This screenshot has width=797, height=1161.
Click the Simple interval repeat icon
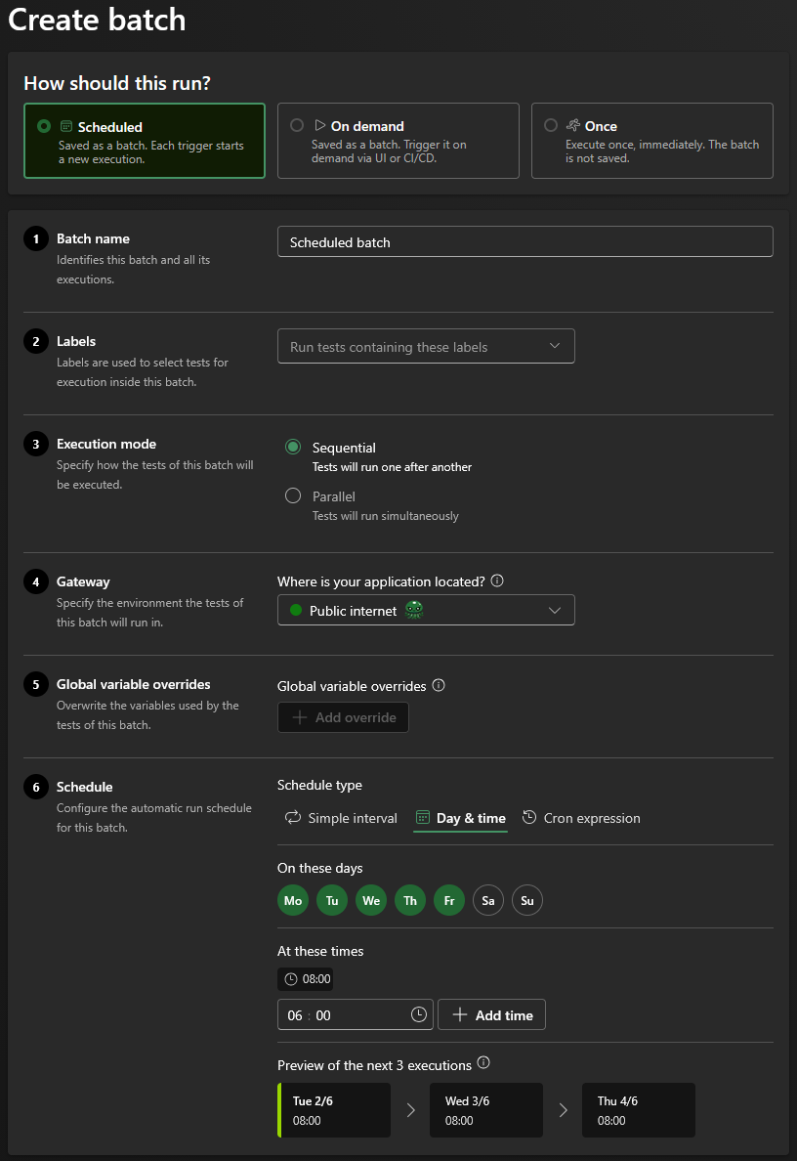tap(293, 817)
